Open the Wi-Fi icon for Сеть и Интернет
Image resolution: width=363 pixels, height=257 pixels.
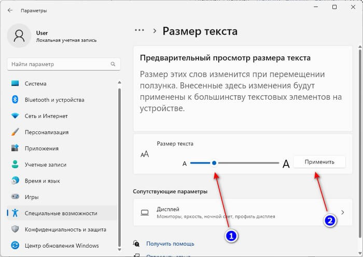click(x=15, y=116)
